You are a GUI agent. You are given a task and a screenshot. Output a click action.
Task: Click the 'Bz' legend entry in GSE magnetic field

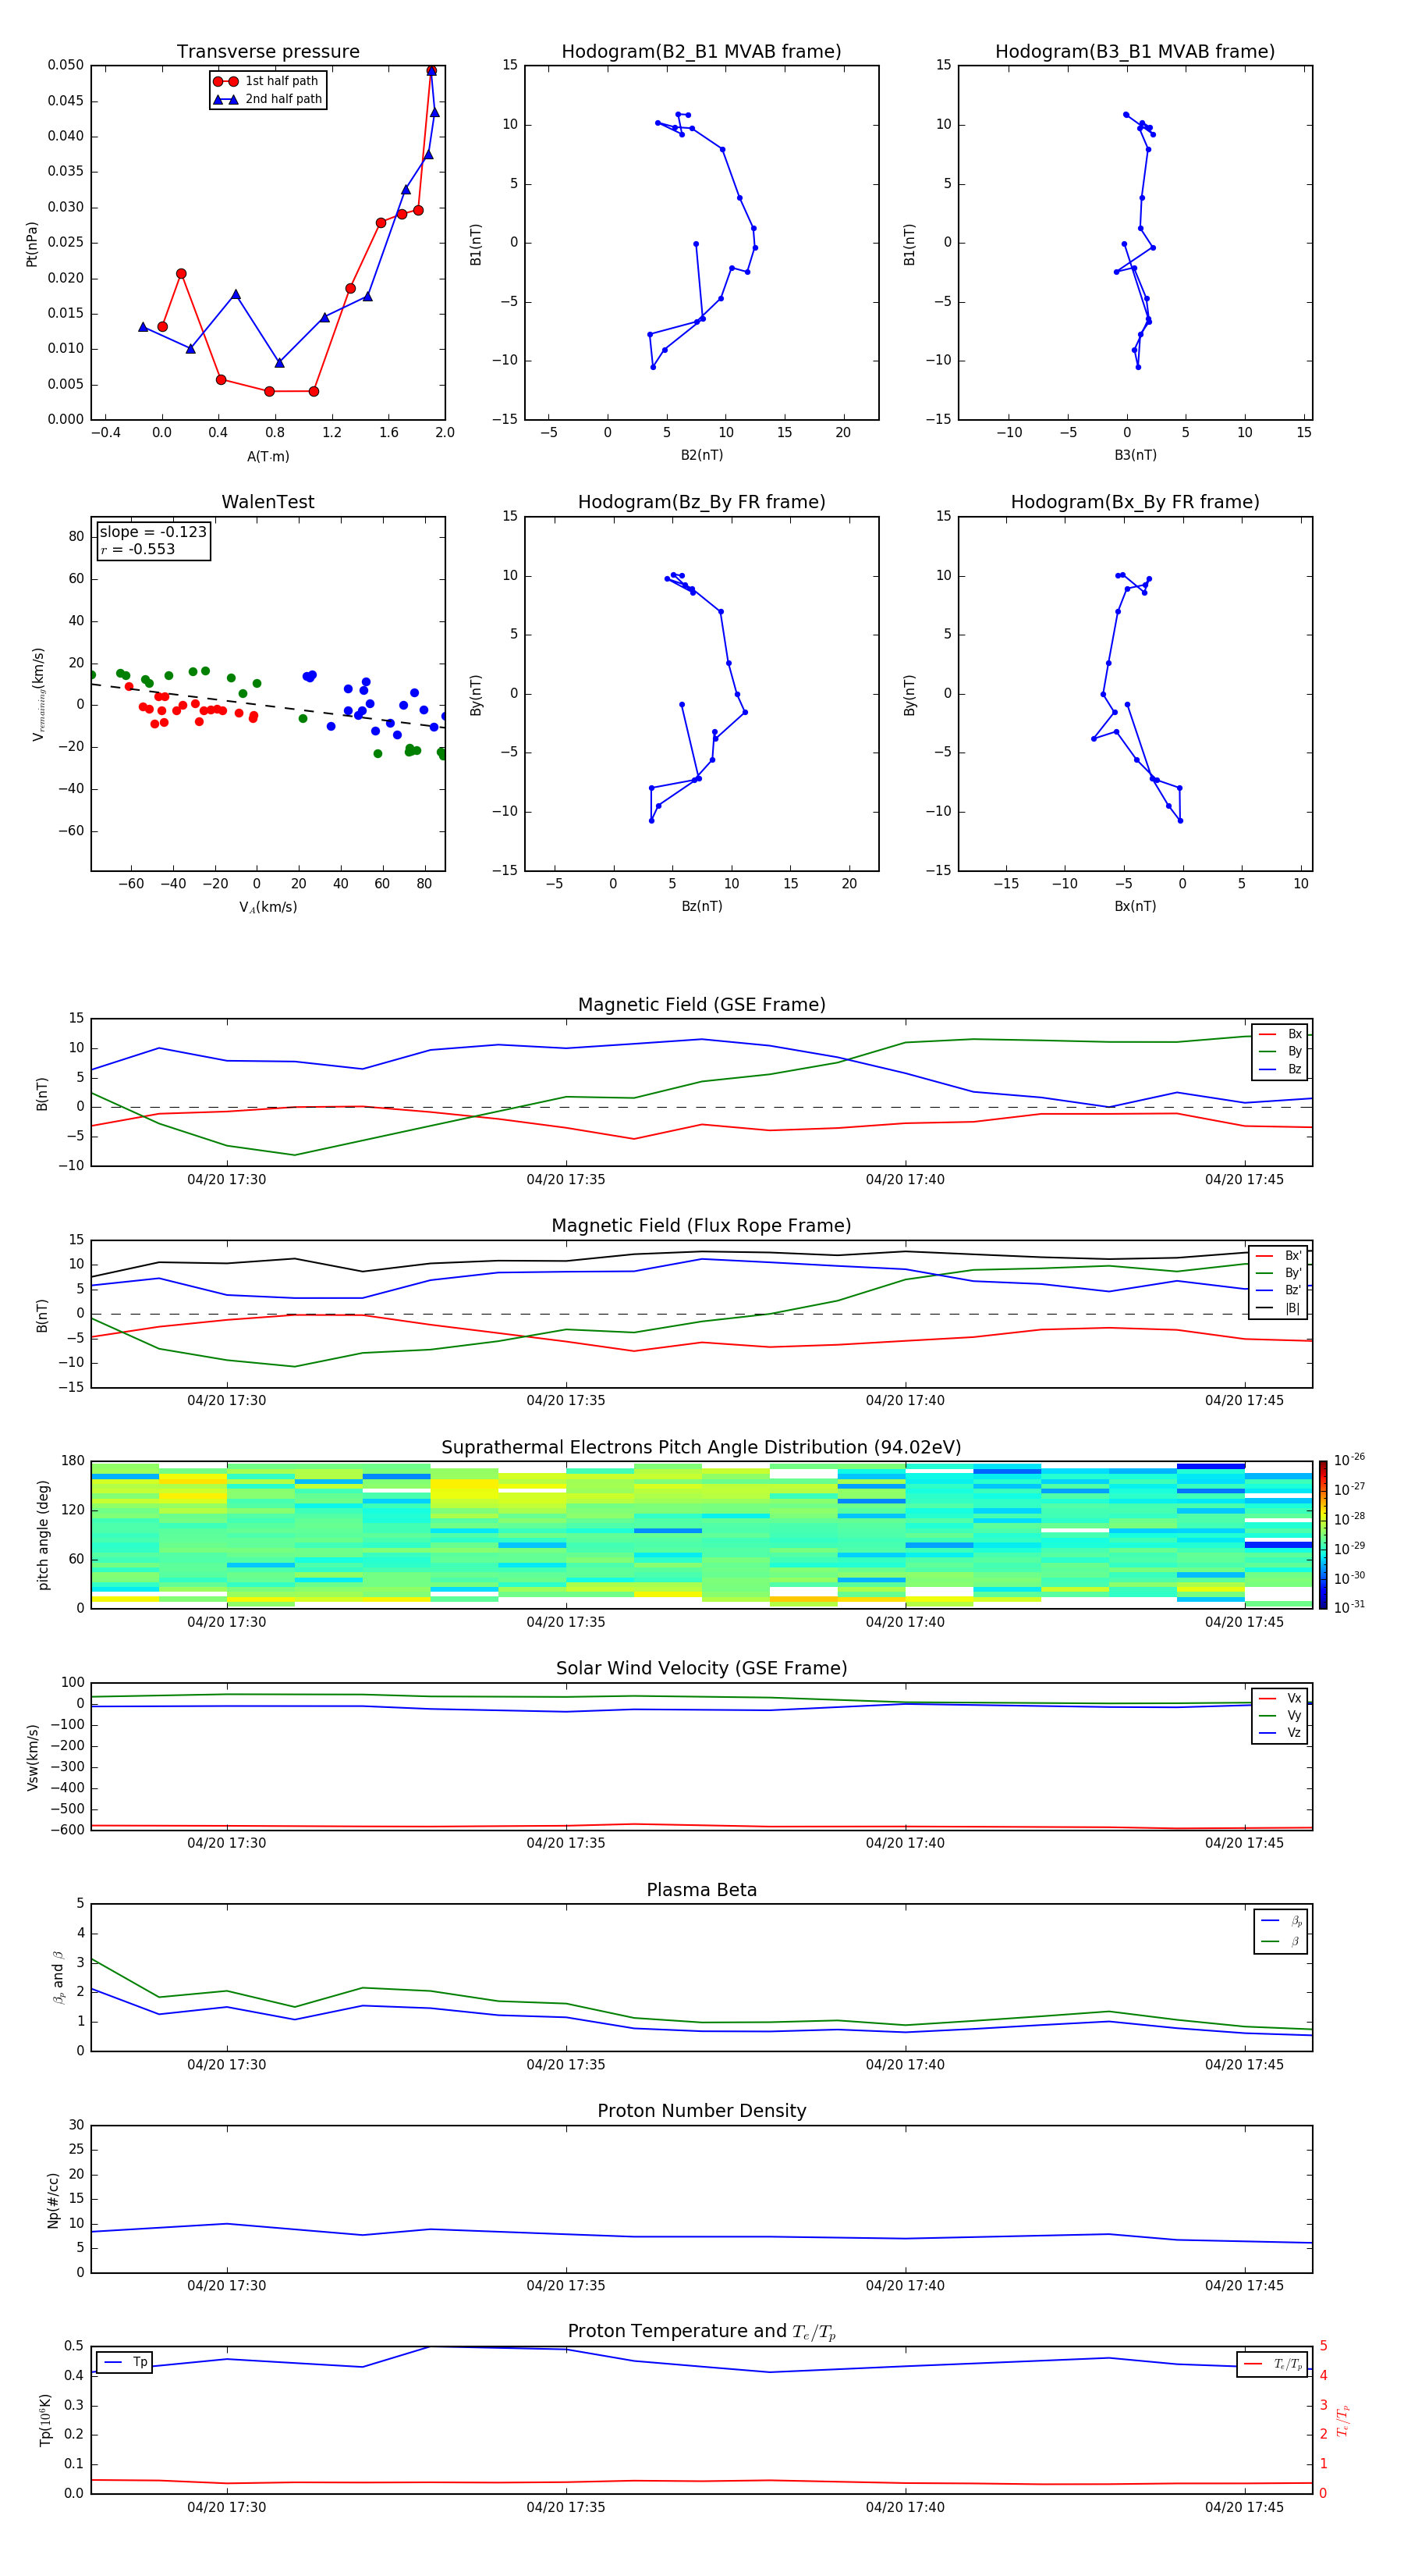click(1280, 1069)
